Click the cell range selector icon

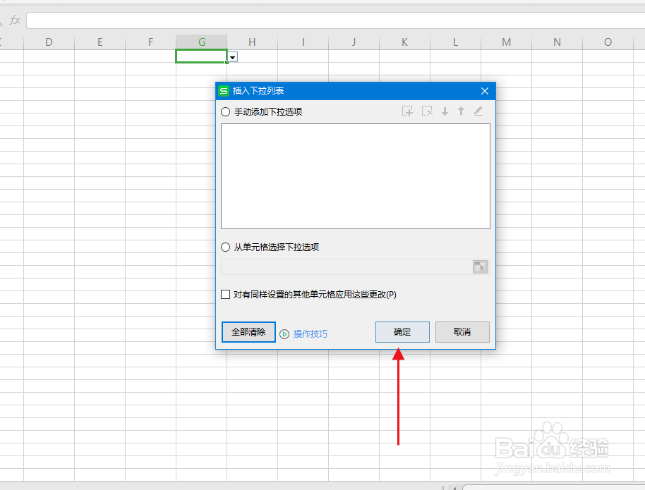pyautogui.click(x=480, y=267)
